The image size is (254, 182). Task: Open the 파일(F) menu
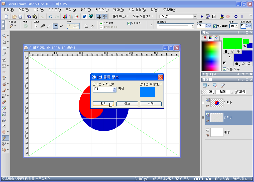(9, 10)
